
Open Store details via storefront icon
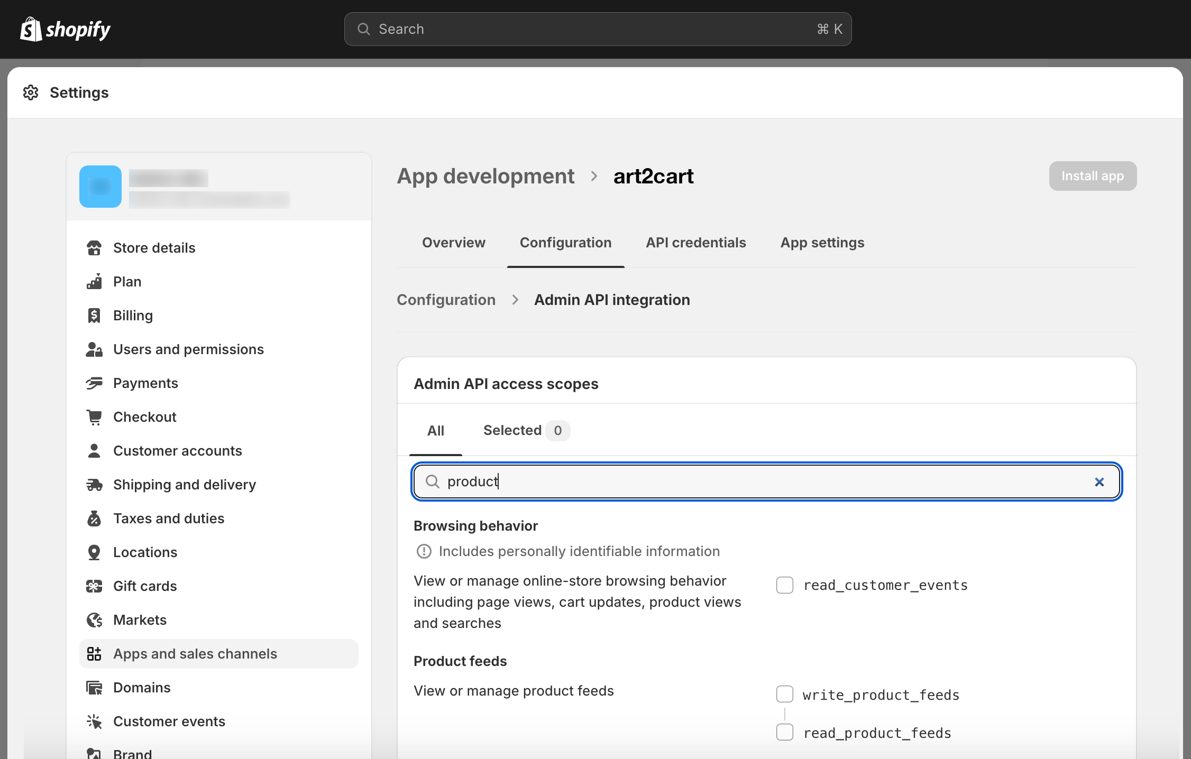coord(94,248)
